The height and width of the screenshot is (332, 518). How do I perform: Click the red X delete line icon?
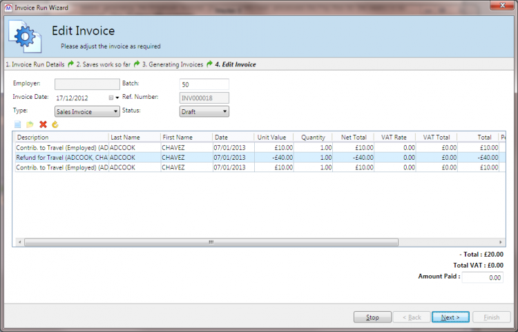tap(43, 124)
